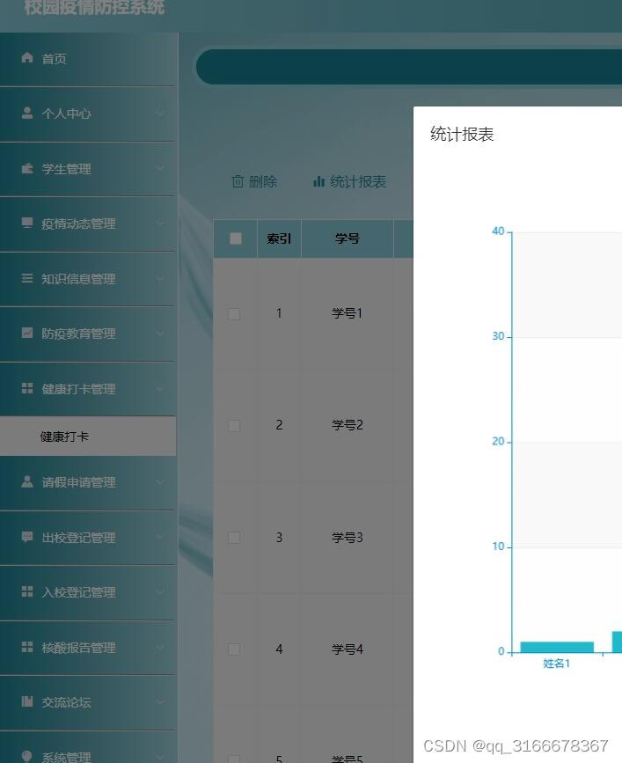This screenshot has height=763, width=622.
Task: Check the checkbox for row 学号1
Action: pos(234,313)
